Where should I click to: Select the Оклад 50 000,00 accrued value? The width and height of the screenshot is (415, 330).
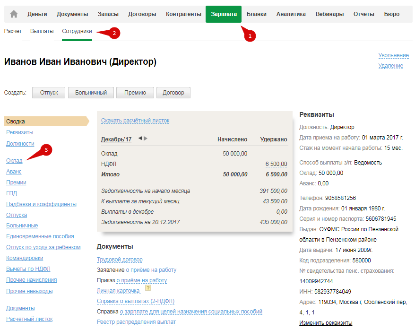pos(235,154)
